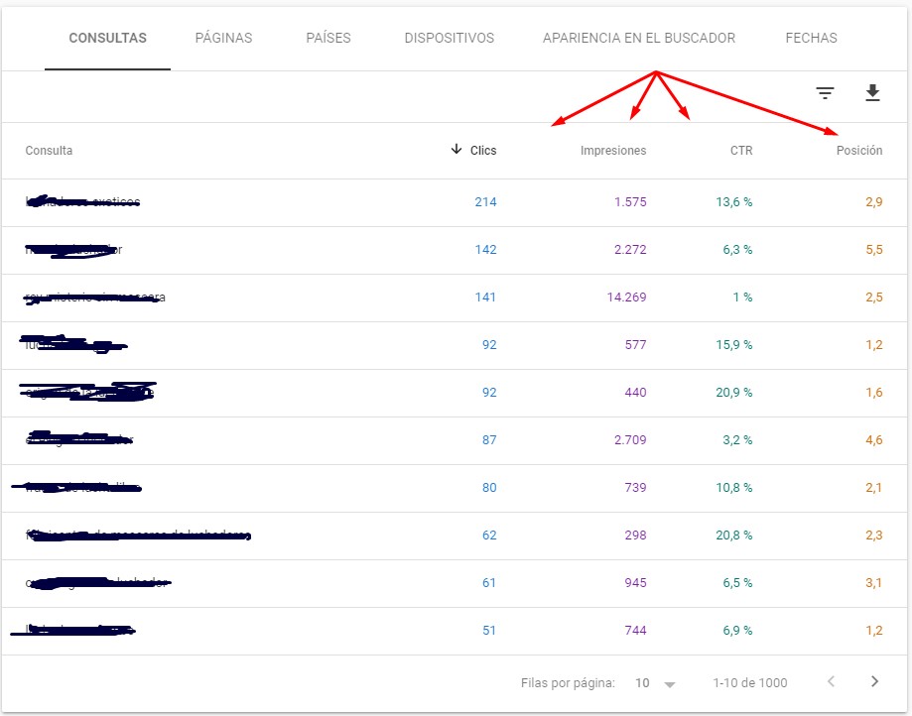Click the Consulta column header

49,151
